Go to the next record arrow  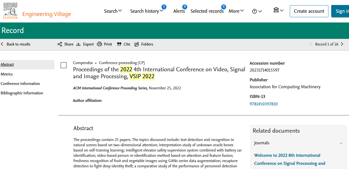[x=342, y=44]
